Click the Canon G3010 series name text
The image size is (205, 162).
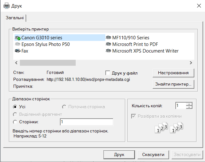(42, 38)
